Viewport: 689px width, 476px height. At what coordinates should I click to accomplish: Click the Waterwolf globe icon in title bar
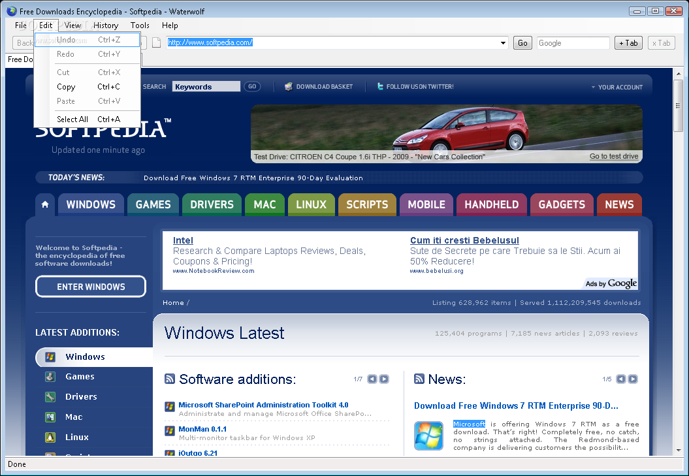click(x=12, y=11)
